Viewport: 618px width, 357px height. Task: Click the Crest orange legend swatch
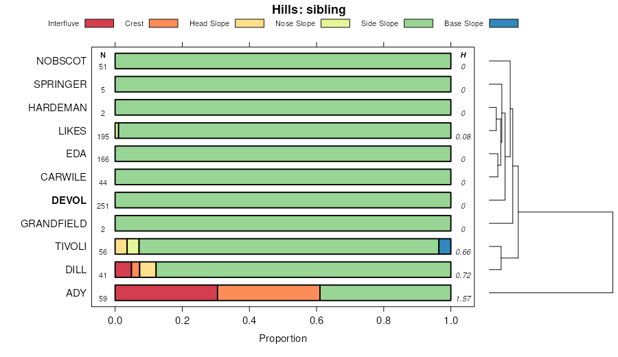pos(163,23)
